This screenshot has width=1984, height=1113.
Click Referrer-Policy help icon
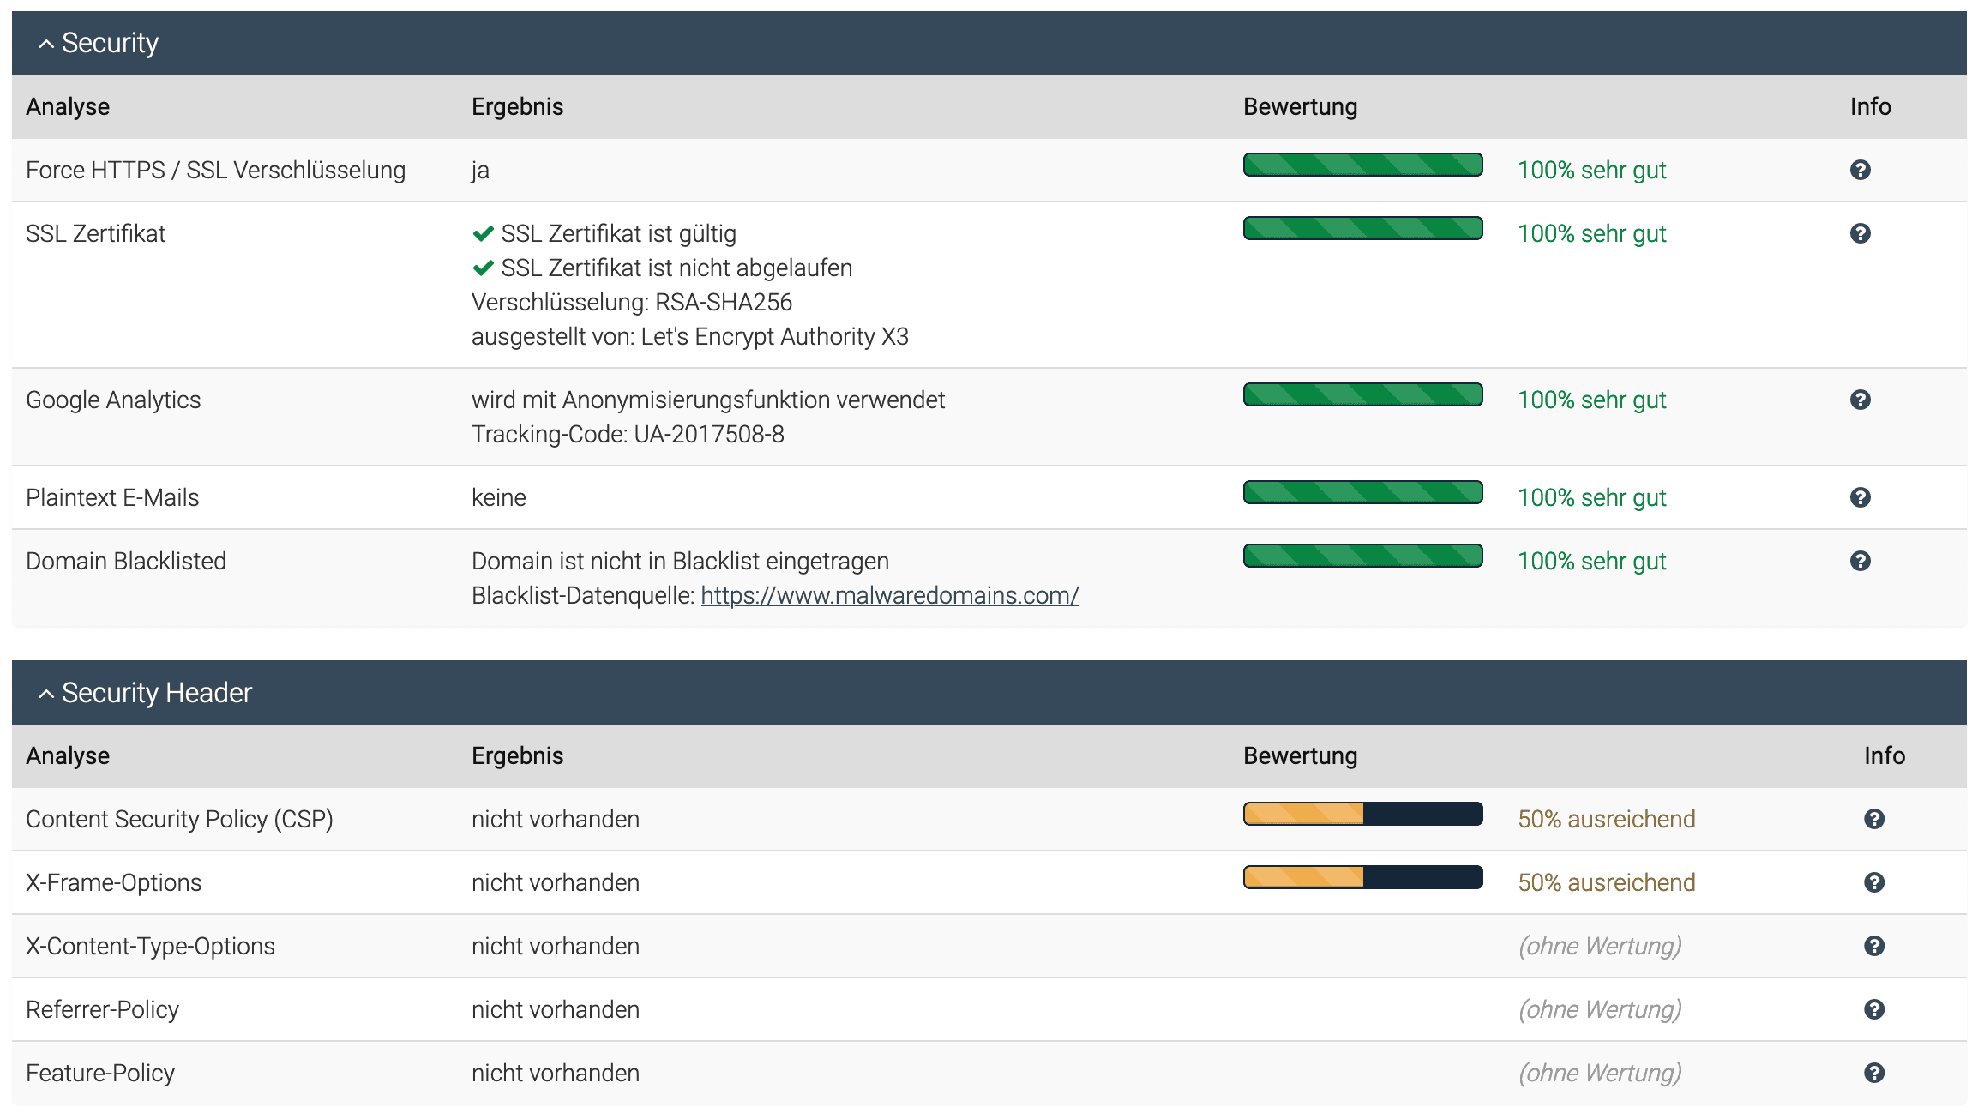click(x=1873, y=1009)
